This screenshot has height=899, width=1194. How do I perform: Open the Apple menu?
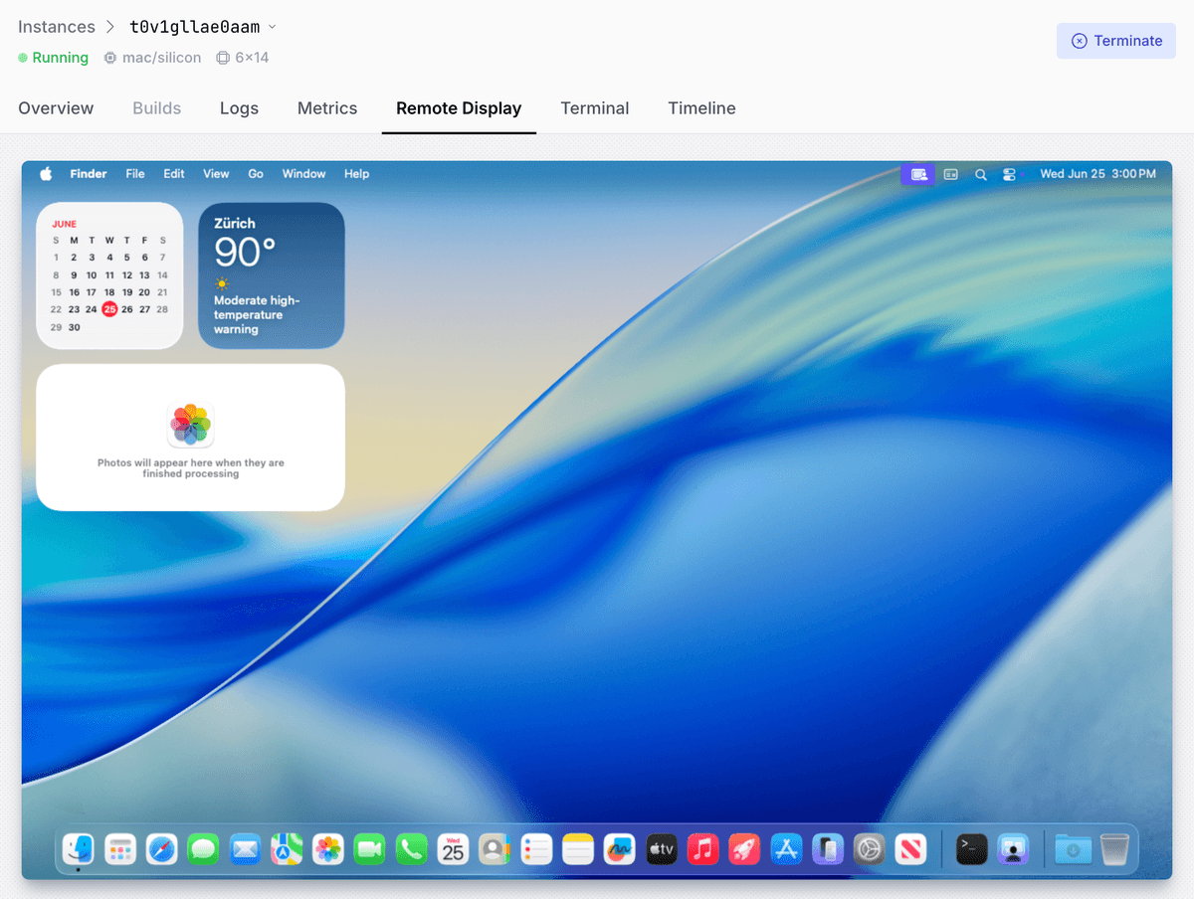pos(46,174)
